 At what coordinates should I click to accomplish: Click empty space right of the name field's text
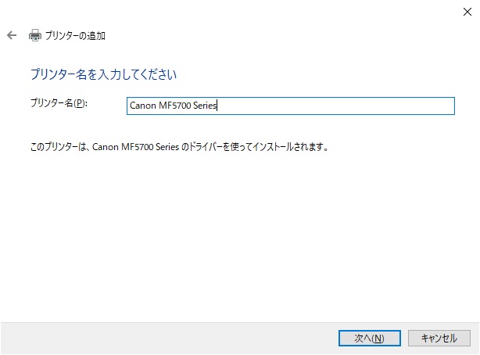pos(337,106)
